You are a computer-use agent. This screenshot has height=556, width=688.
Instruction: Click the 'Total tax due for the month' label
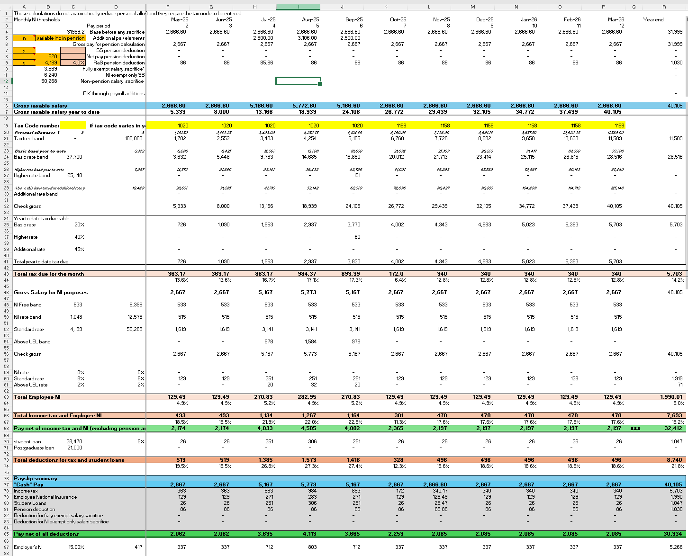point(49,274)
